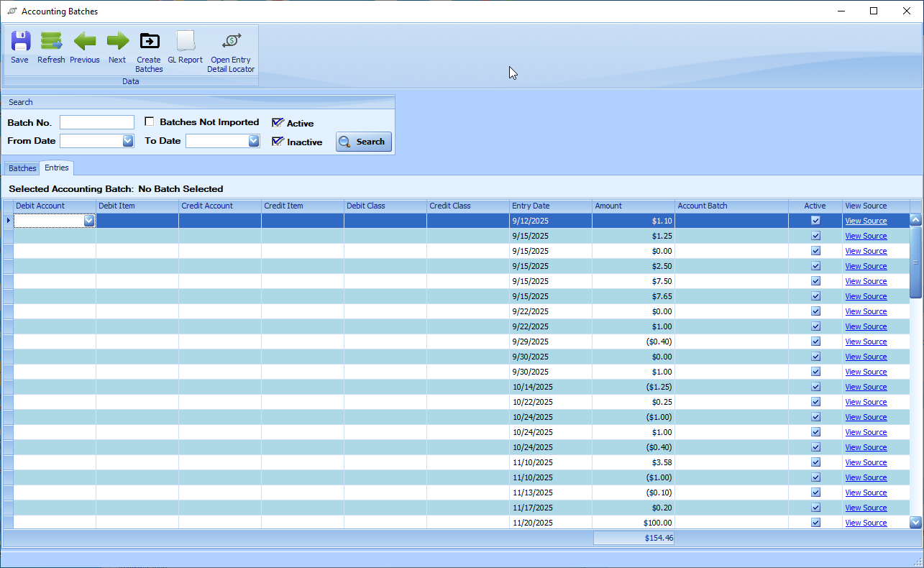Open the To Date dropdown
Viewport: 924px width, 568px height.
254,141
